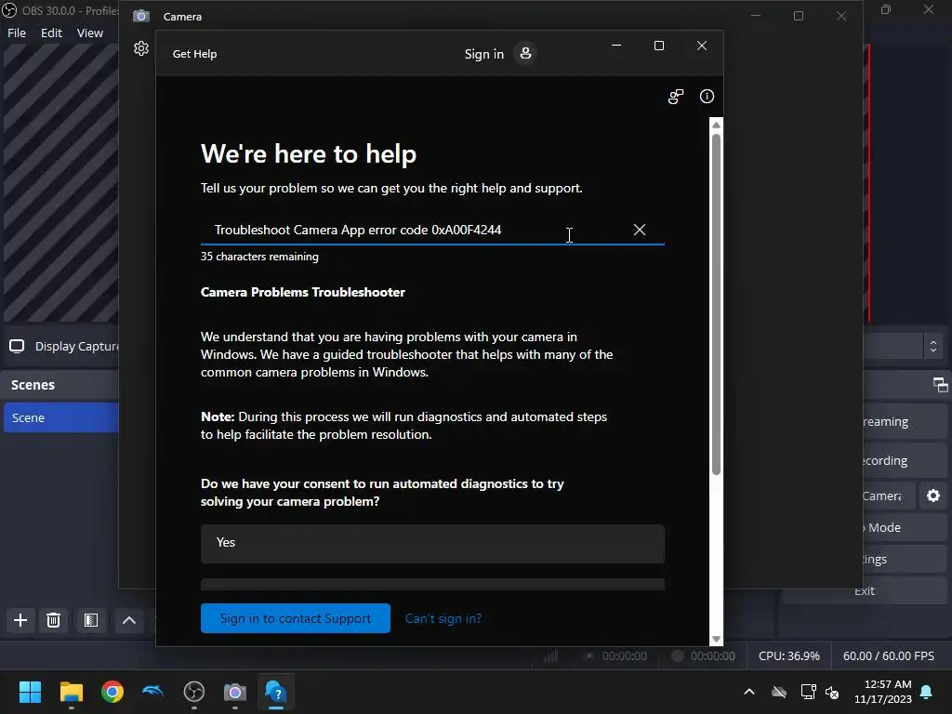This screenshot has height=714, width=952.
Task: Launch Chrome from taskbar
Action: [112, 692]
